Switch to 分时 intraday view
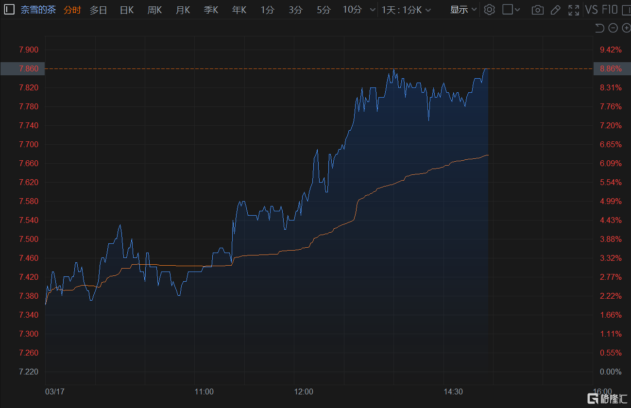This screenshot has height=408, width=631. point(72,10)
